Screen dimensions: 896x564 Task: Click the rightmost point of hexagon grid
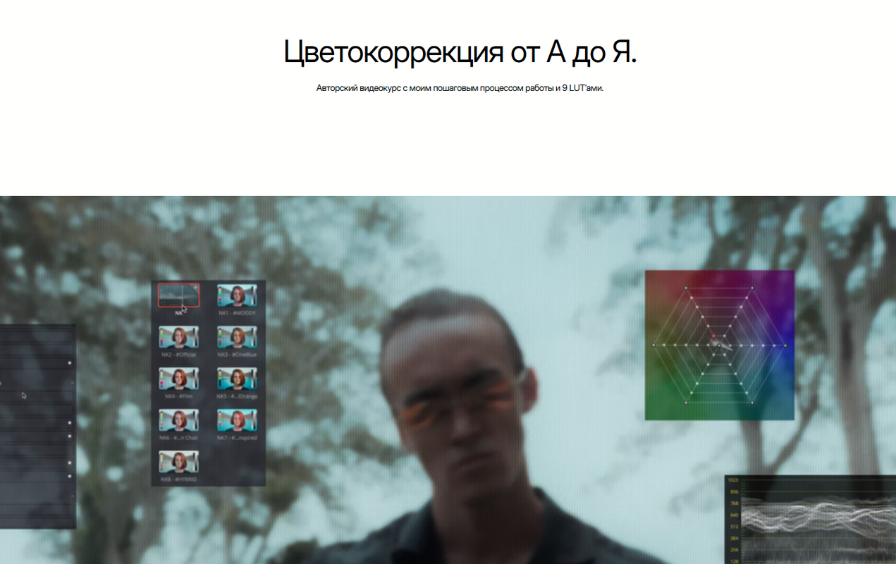click(786, 345)
